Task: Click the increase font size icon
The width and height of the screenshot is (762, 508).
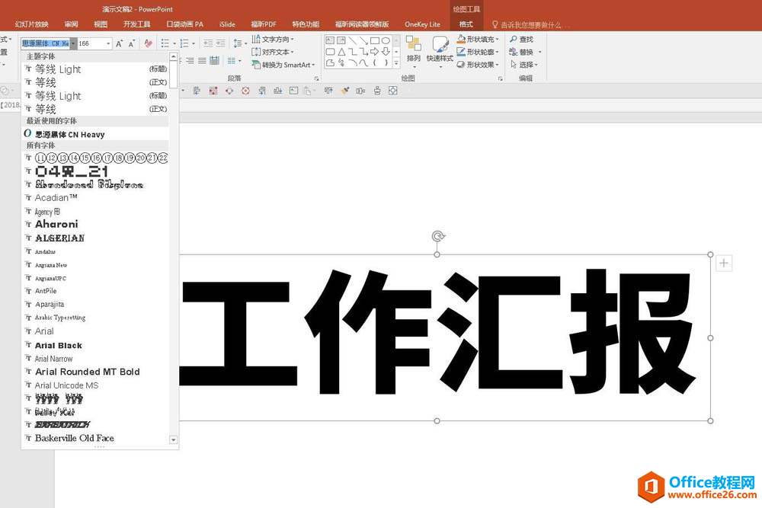Action: (x=120, y=43)
